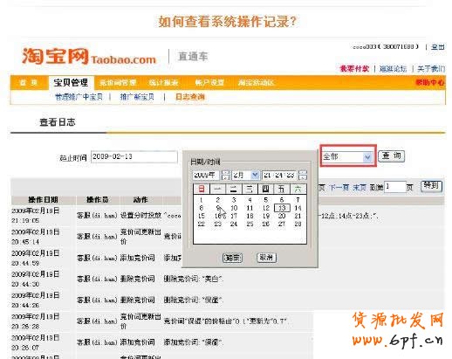Click the 起止时间 date field showing 2009-02-13

click(134, 157)
